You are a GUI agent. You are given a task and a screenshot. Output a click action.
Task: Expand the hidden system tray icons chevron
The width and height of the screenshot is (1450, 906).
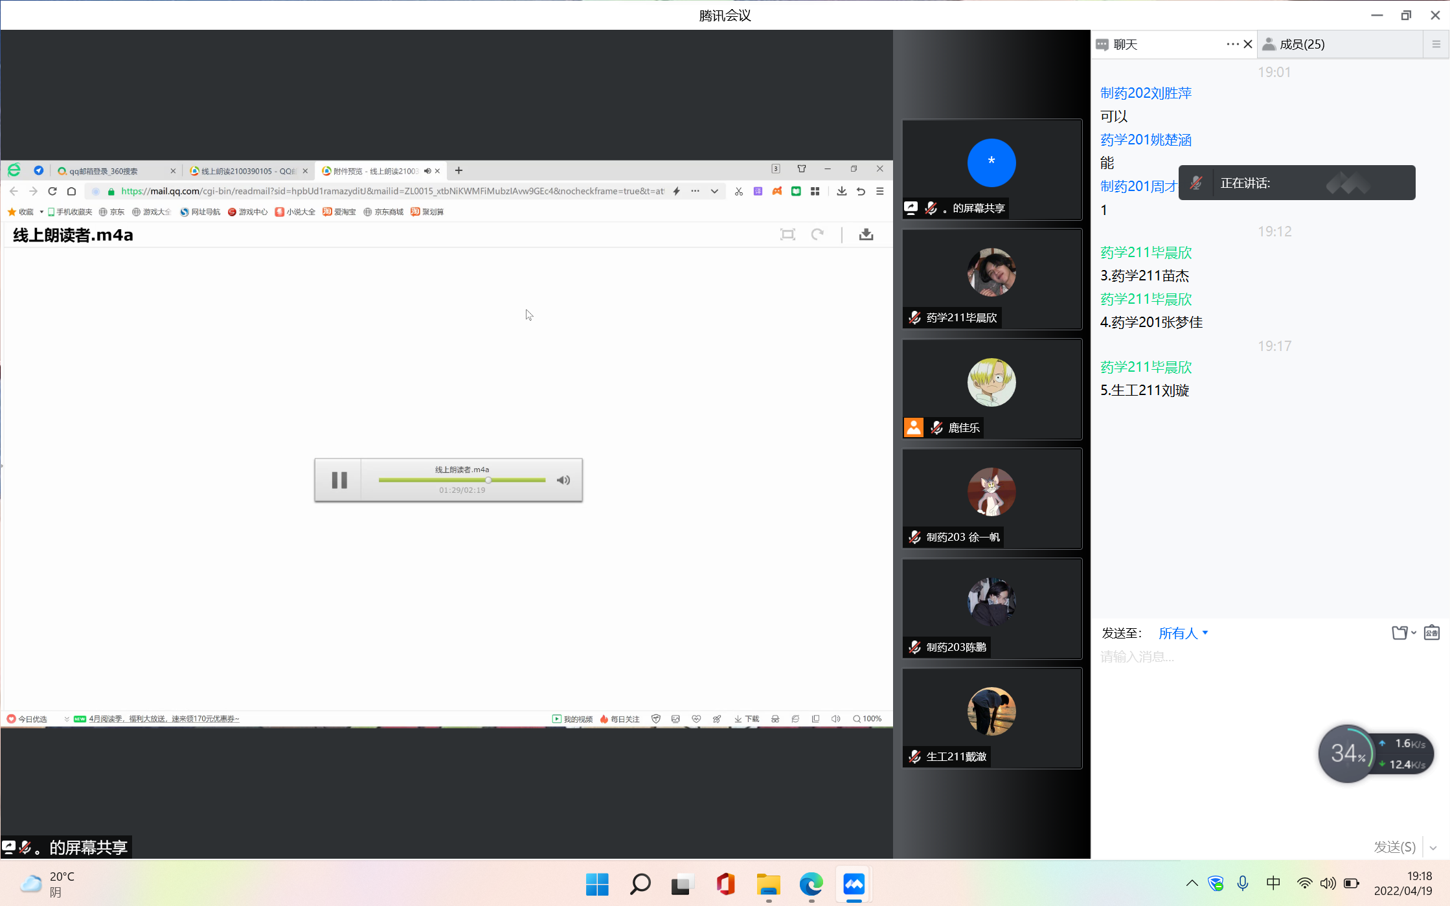[x=1192, y=883]
